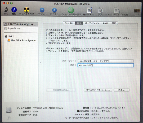The image size is (143, 123).
Task: Switch to the 復元 (Restore) tab
Action: (x=114, y=23)
